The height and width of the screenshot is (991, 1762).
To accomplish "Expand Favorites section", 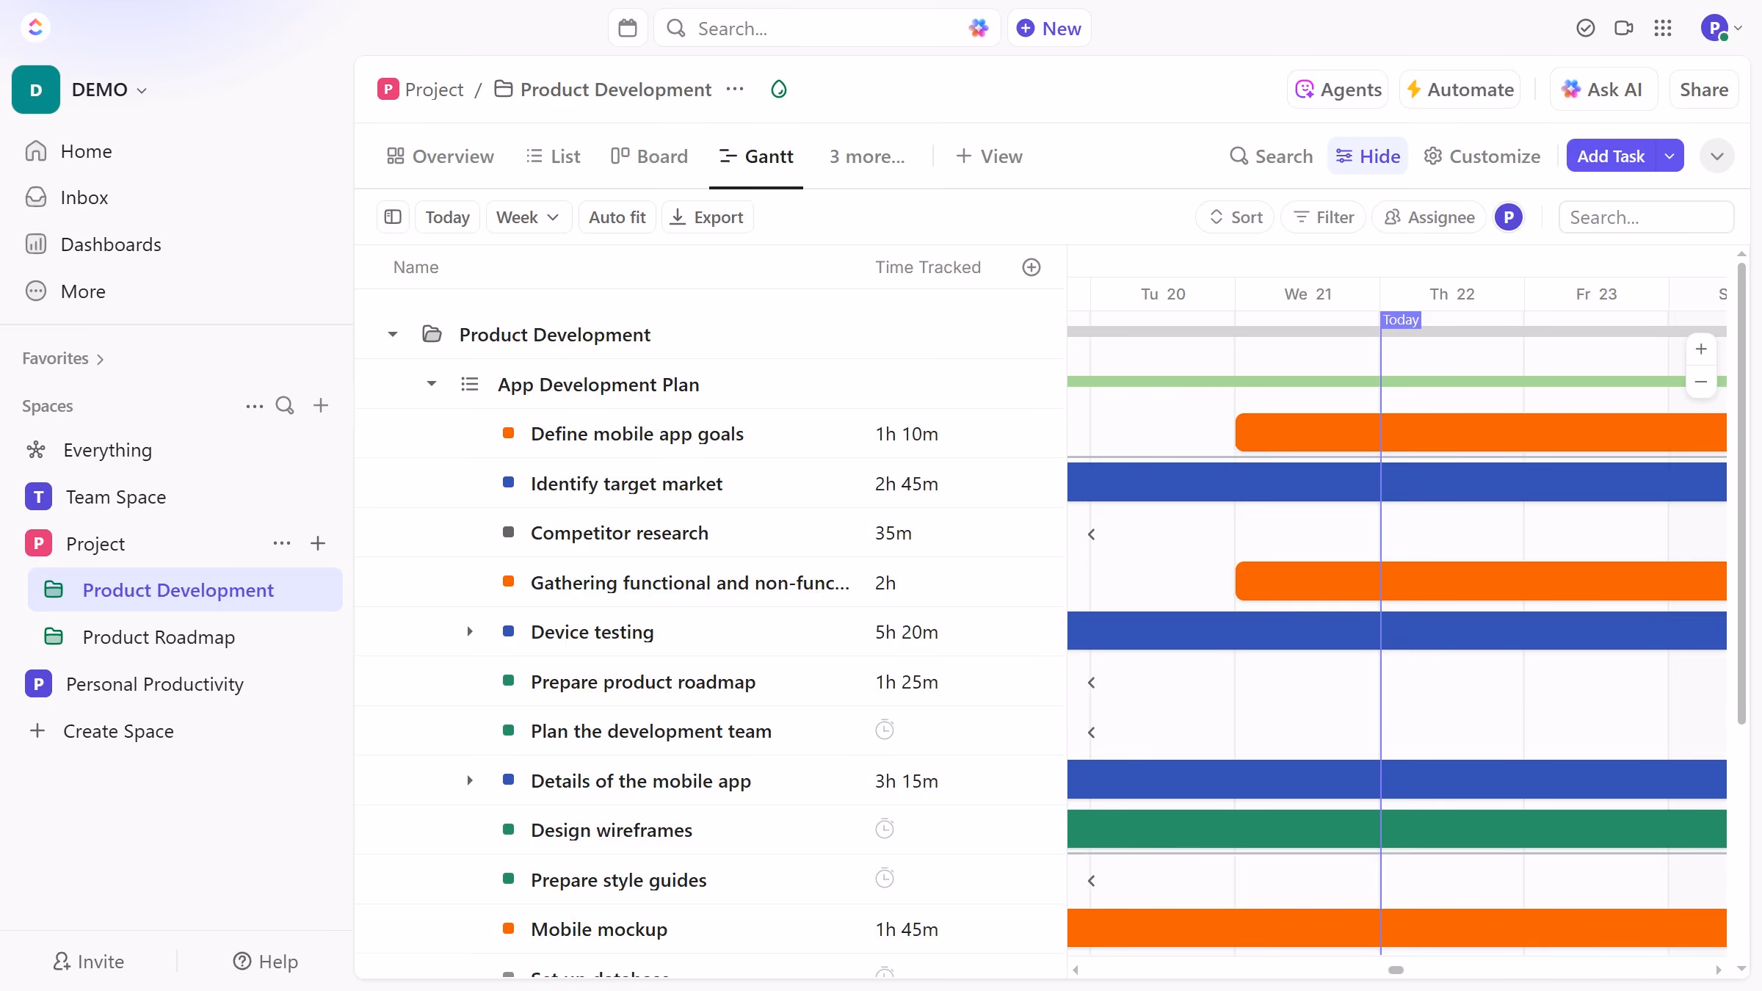I will (x=63, y=358).
